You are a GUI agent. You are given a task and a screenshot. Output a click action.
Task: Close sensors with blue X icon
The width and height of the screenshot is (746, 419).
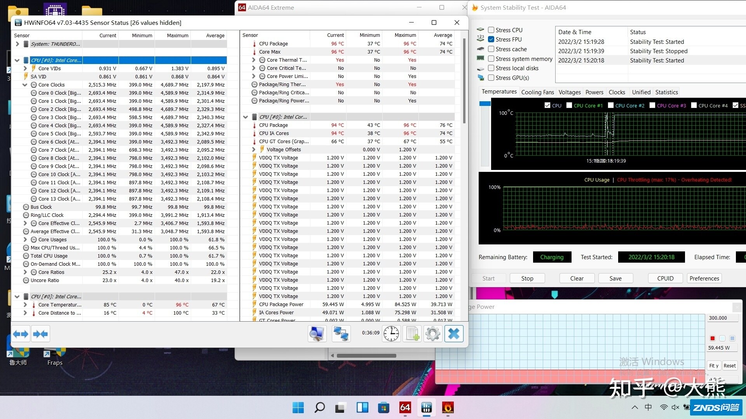pyautogui.click(x=454, y=334)
